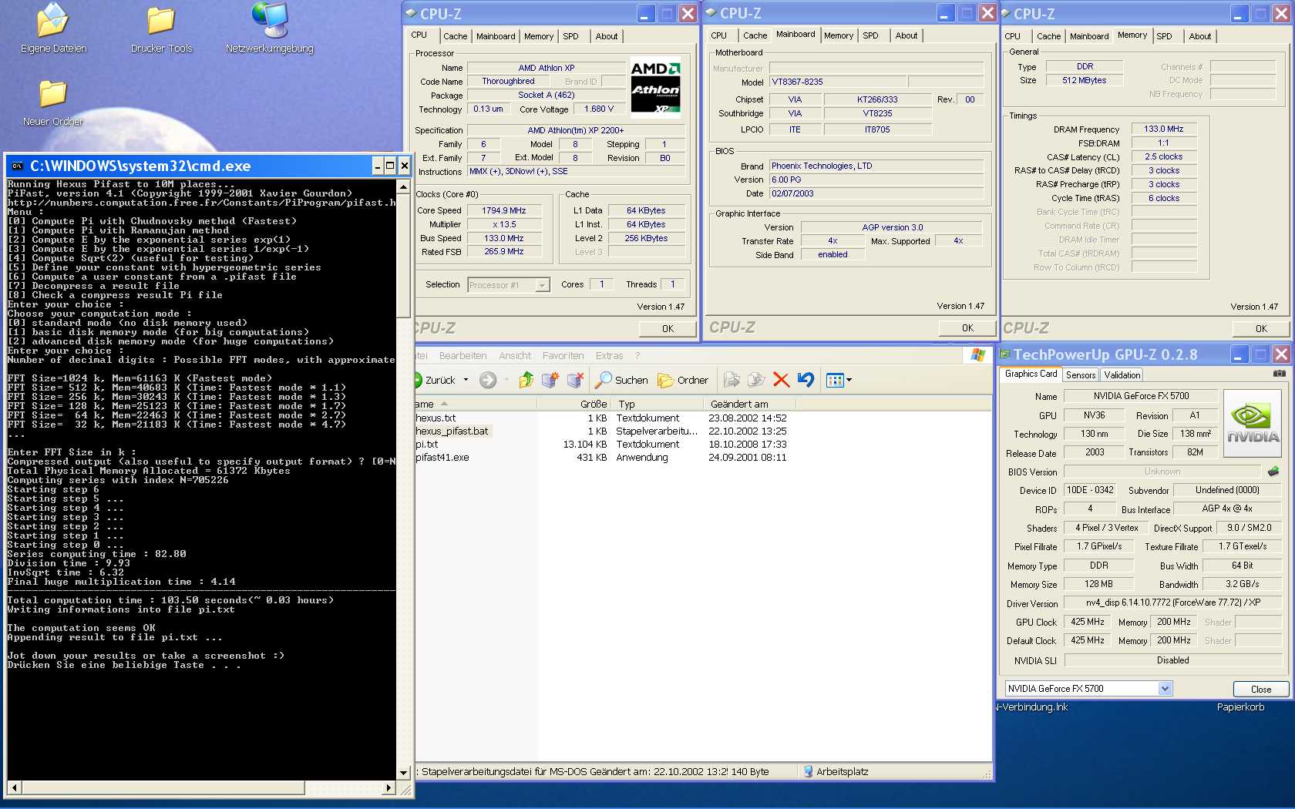Open the Back button history dropdown arrow
The height and width of the screenshot is (809, 1295).
pyautogui.click(x=466, y=380)
